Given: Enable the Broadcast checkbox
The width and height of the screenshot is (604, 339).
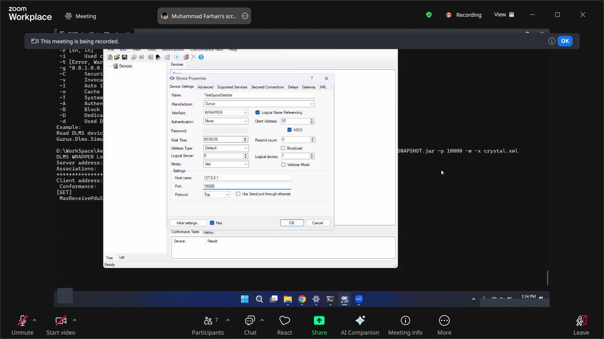Looking at the screenshot, I should click(283, 148).
